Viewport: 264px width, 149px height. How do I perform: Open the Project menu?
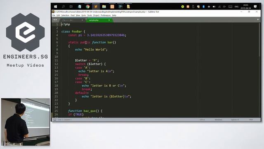pyautogui.click(x=96, y=15)
